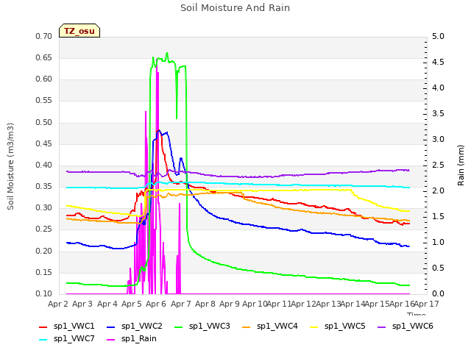Toggle sp1_VWC6 legend entry
Screen dimensions: 471x353
pyautogui.click(x=406, y=327)
